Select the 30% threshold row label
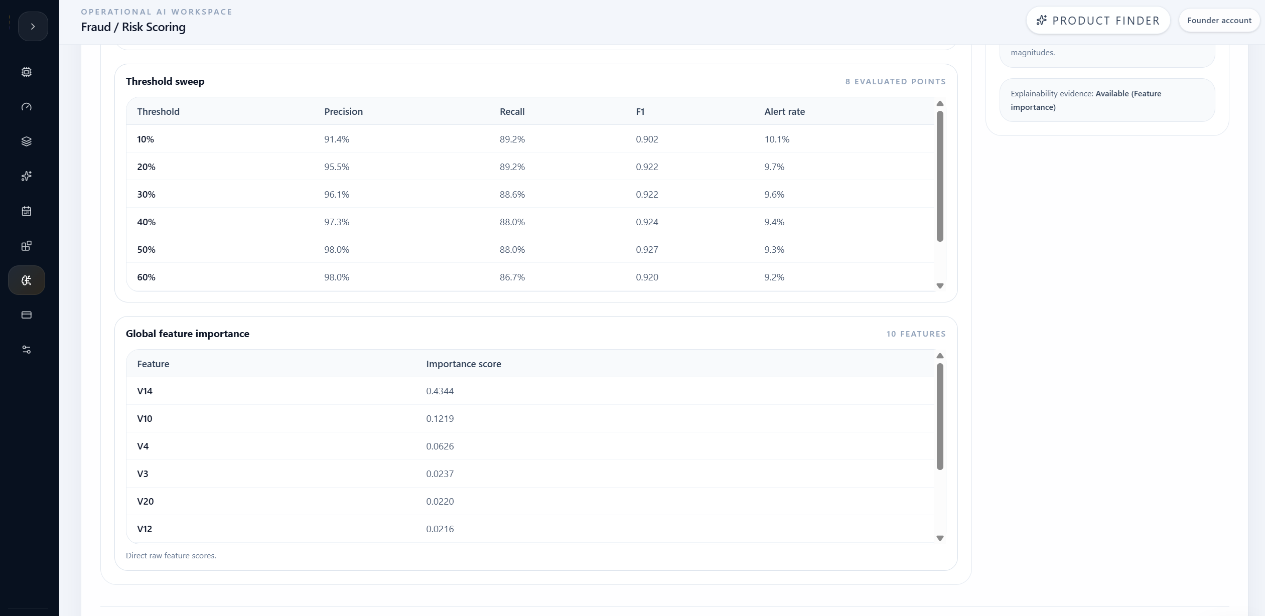 (x=146, y=194)
